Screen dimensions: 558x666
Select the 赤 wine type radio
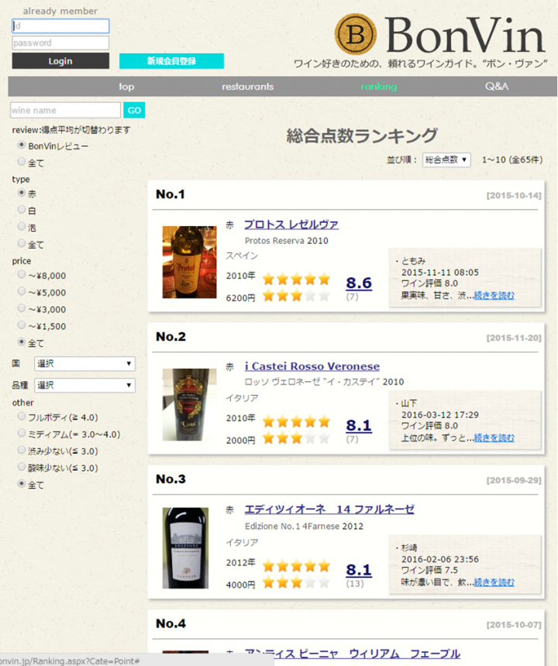click(x=21, y=192)
